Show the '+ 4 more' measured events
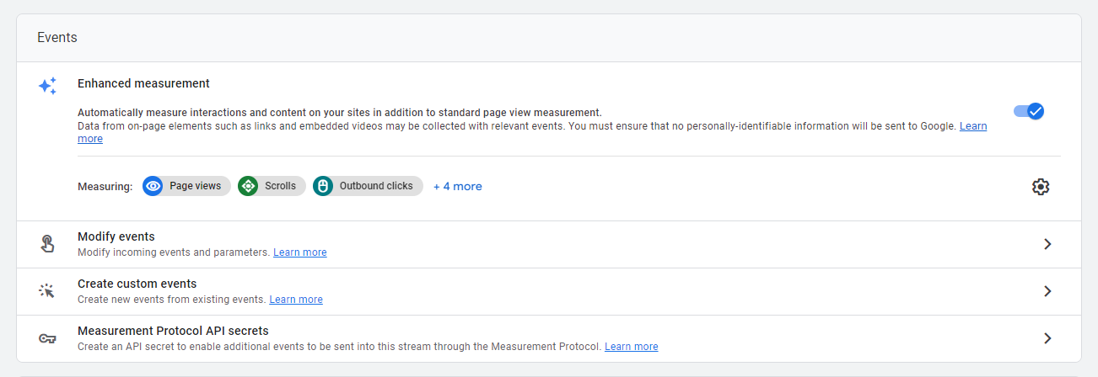 [x=458, y=186]
